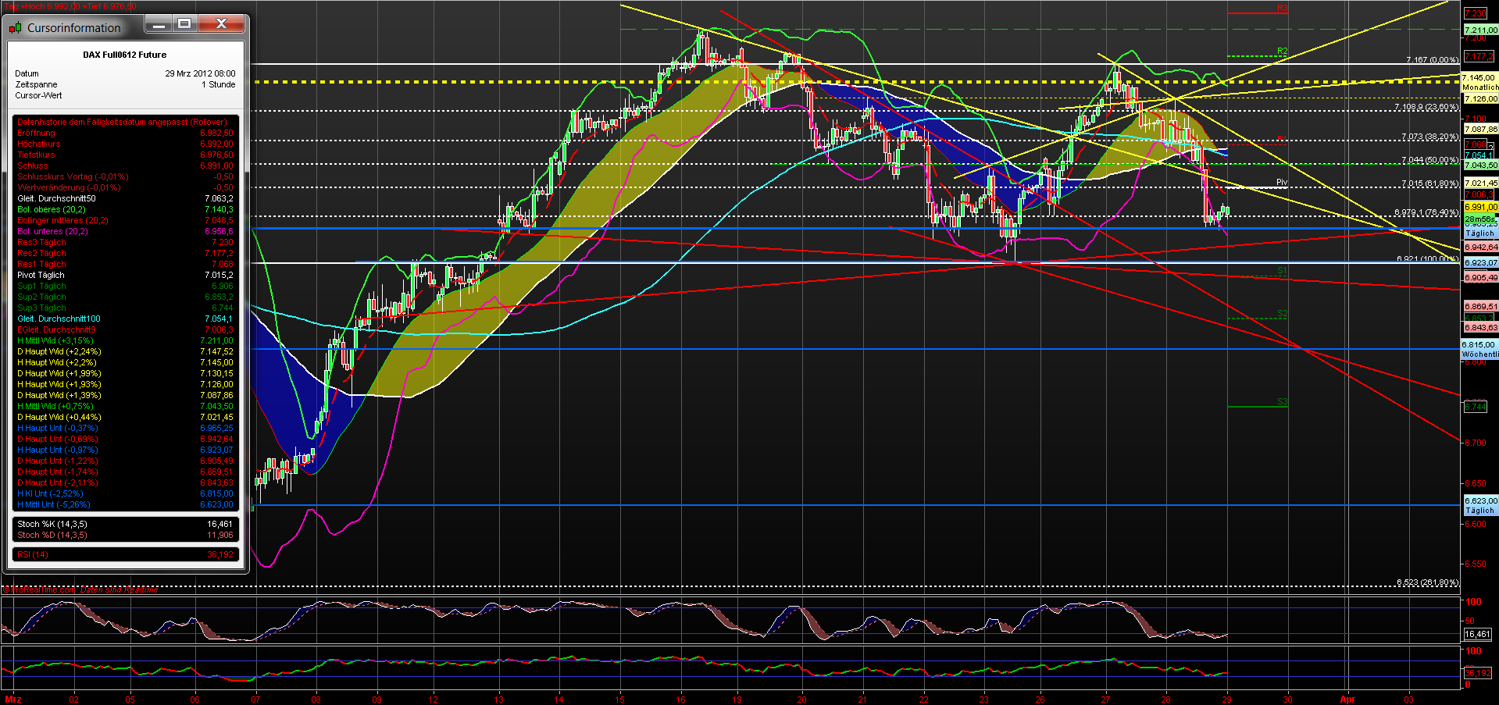Click the 7.230 red price tag

coord(1476,13)
